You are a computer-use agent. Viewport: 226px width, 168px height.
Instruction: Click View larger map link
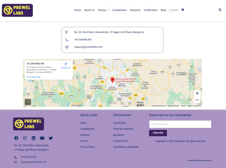[x=33, y=77]
